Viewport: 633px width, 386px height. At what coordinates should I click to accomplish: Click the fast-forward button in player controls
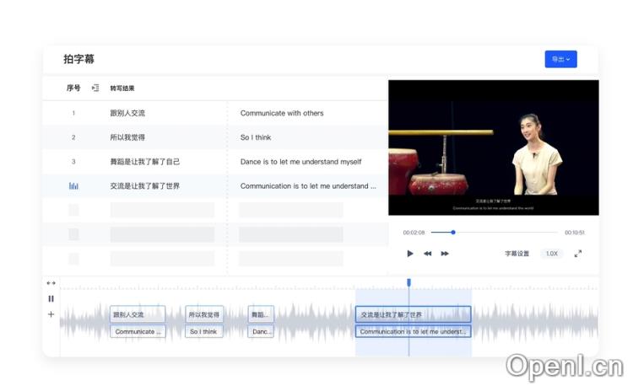[x=445, y=254]
